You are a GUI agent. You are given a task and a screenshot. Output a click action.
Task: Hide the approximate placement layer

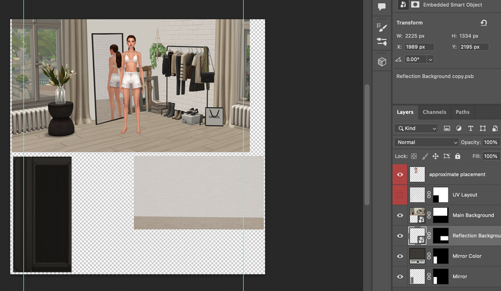400,174
